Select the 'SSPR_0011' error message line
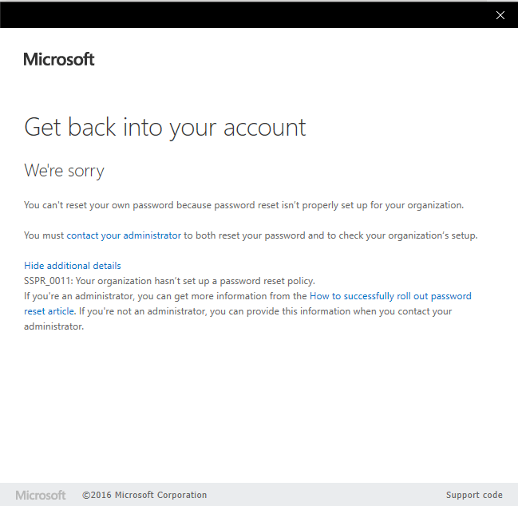Viewport: 518px width, 506px height. click(x=169, y=281)
